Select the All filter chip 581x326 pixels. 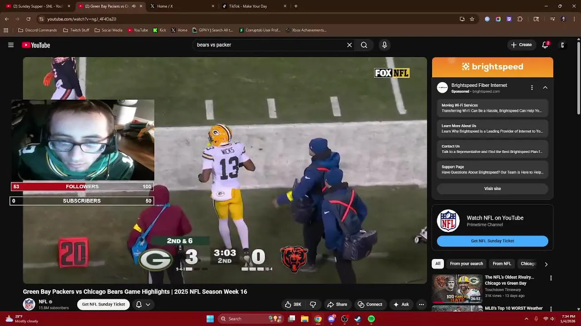[438, 264]
